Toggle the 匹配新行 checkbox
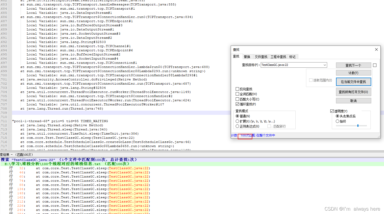This screenshot has height=214, width=384. coord(269,126)
